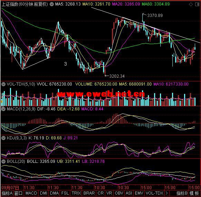Switch to the EMV indicator tab
The image size is (201, 197).
click(x=139, y=193)
